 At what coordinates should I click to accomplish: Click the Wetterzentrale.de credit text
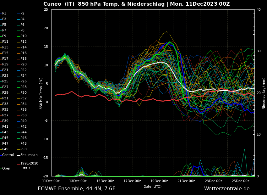[x=226, y=189]
